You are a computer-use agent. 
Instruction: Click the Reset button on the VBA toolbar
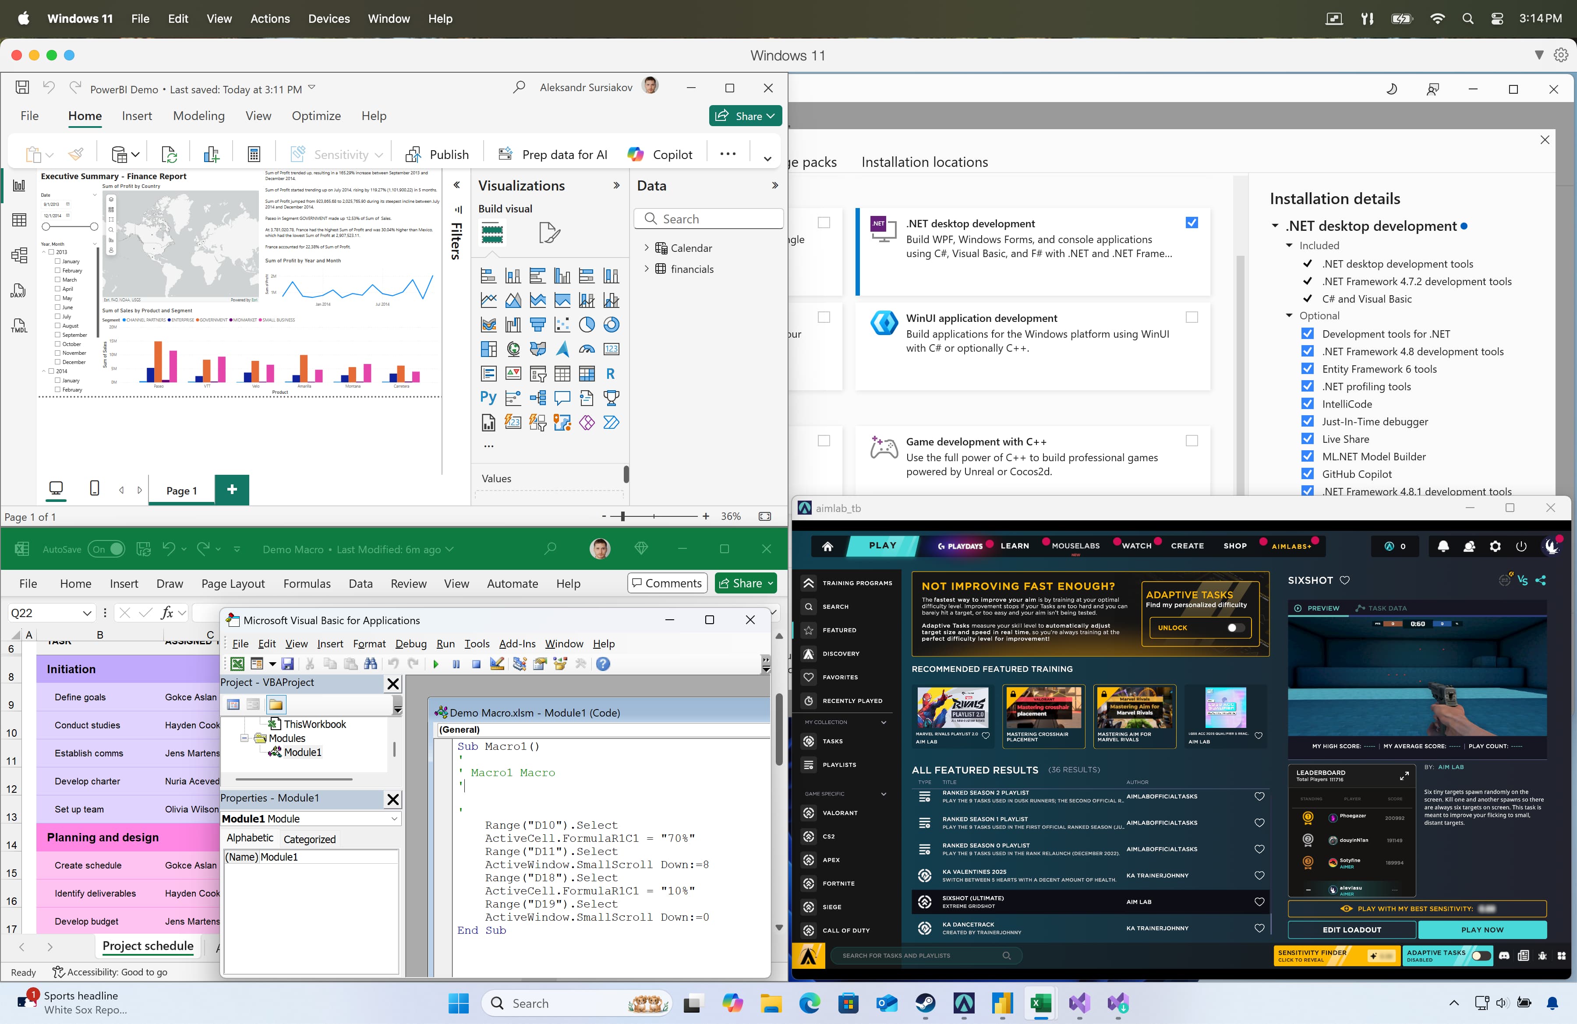pyautogui.click(x=476, y=664)
